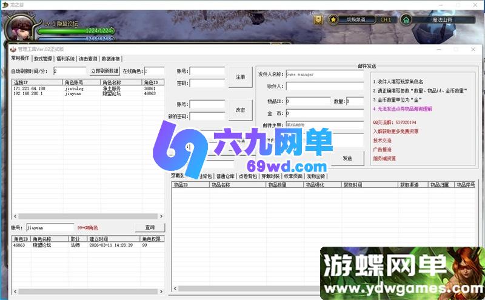Click the online list scrollbar right arrow
This screenshot has height=300, width=485.
click(161, 216)
